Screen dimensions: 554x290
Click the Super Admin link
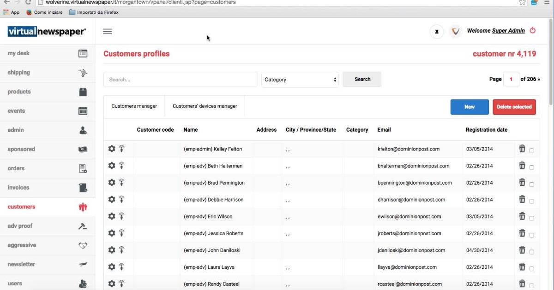(x=508, y=31)
